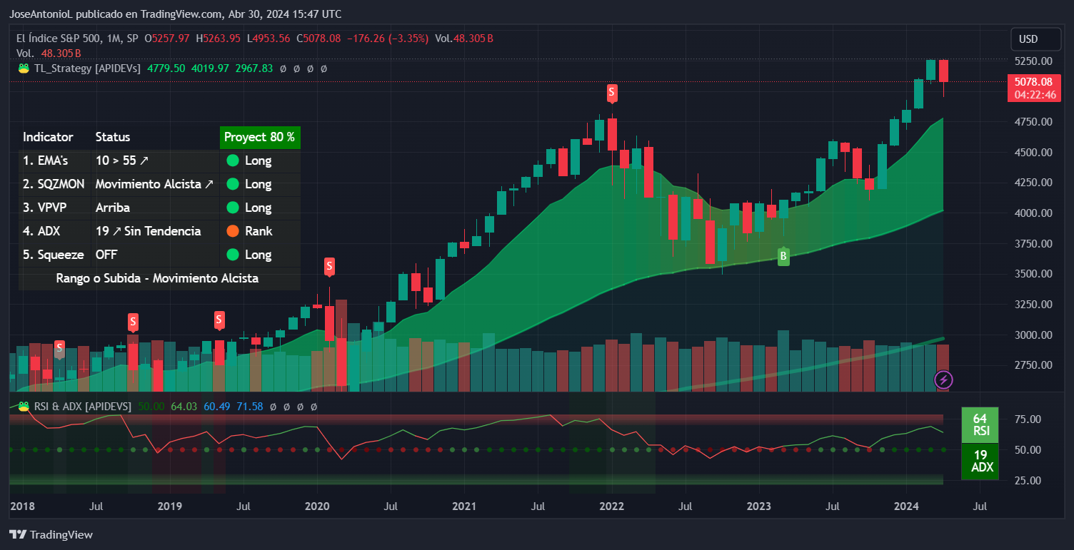Click the blue RSI legend value 71.58
The height and width of the screenshot is (550, 1074).
click(x=250, y=406)
